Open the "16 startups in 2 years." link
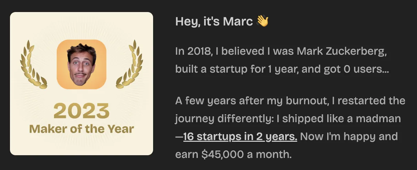 coord(240,136)
